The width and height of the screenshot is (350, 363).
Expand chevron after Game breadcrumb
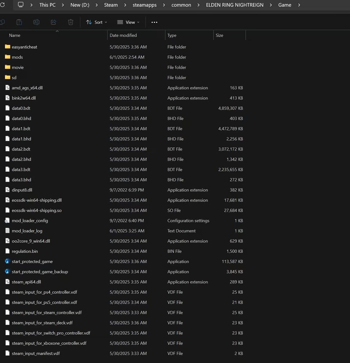point(299,5)
